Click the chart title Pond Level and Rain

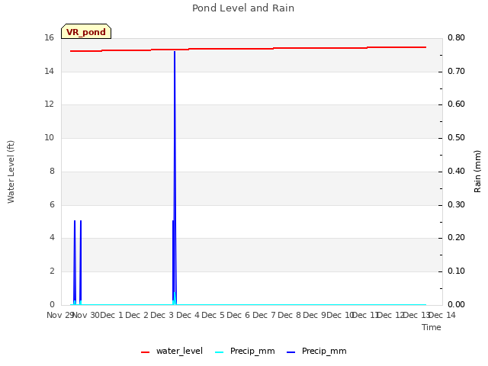243,8
